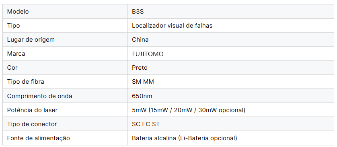The width and height of the screenshot is (337, 147).
Task: Select the B3S model value
Action: pyautogui.click(x=138, y=12)
